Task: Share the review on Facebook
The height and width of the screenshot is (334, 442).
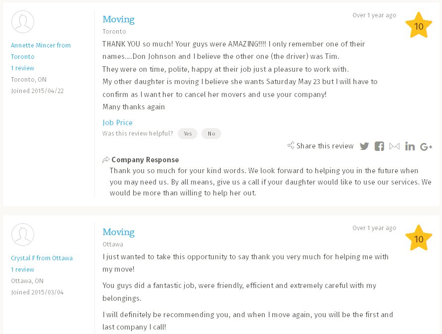Action: 379,146
